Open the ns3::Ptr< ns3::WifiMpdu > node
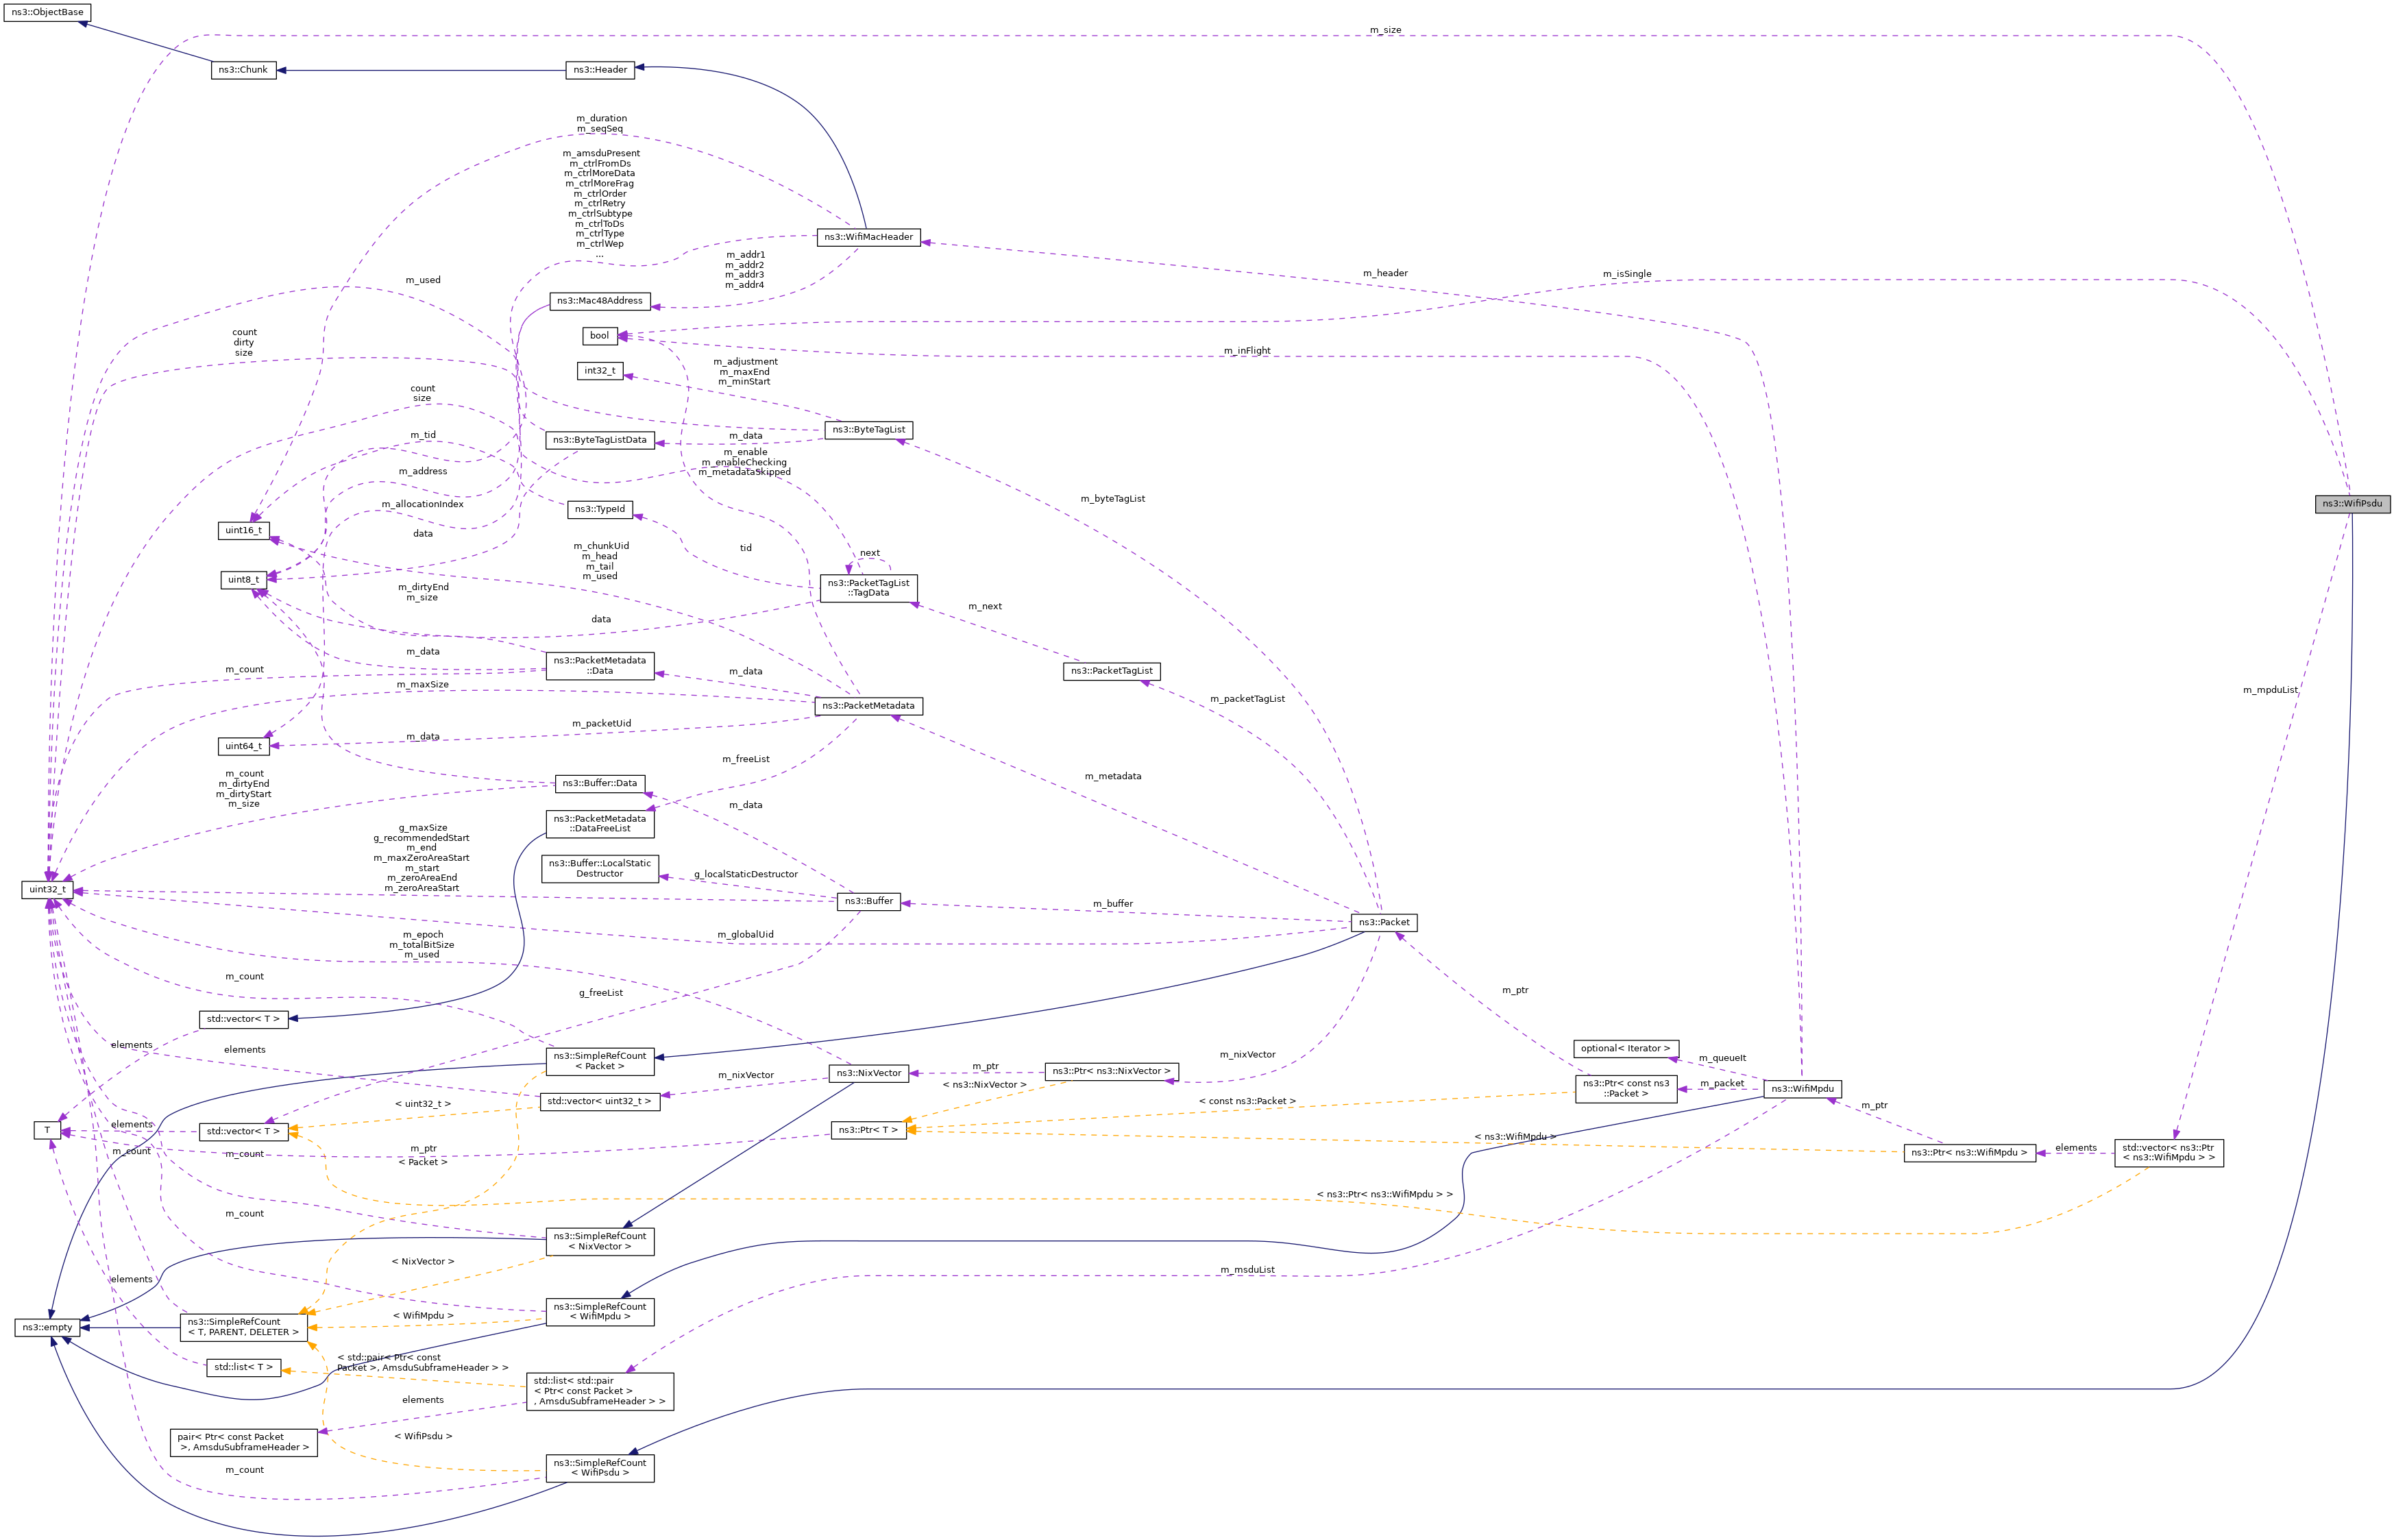The image size is (2394, 1540). [x=1969, y=1153]
